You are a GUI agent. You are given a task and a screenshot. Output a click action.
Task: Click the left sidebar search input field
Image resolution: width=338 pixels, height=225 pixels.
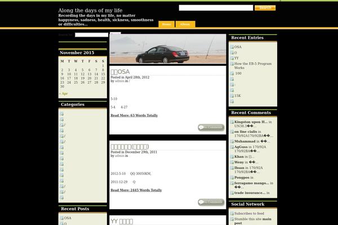tap(92, 35)
